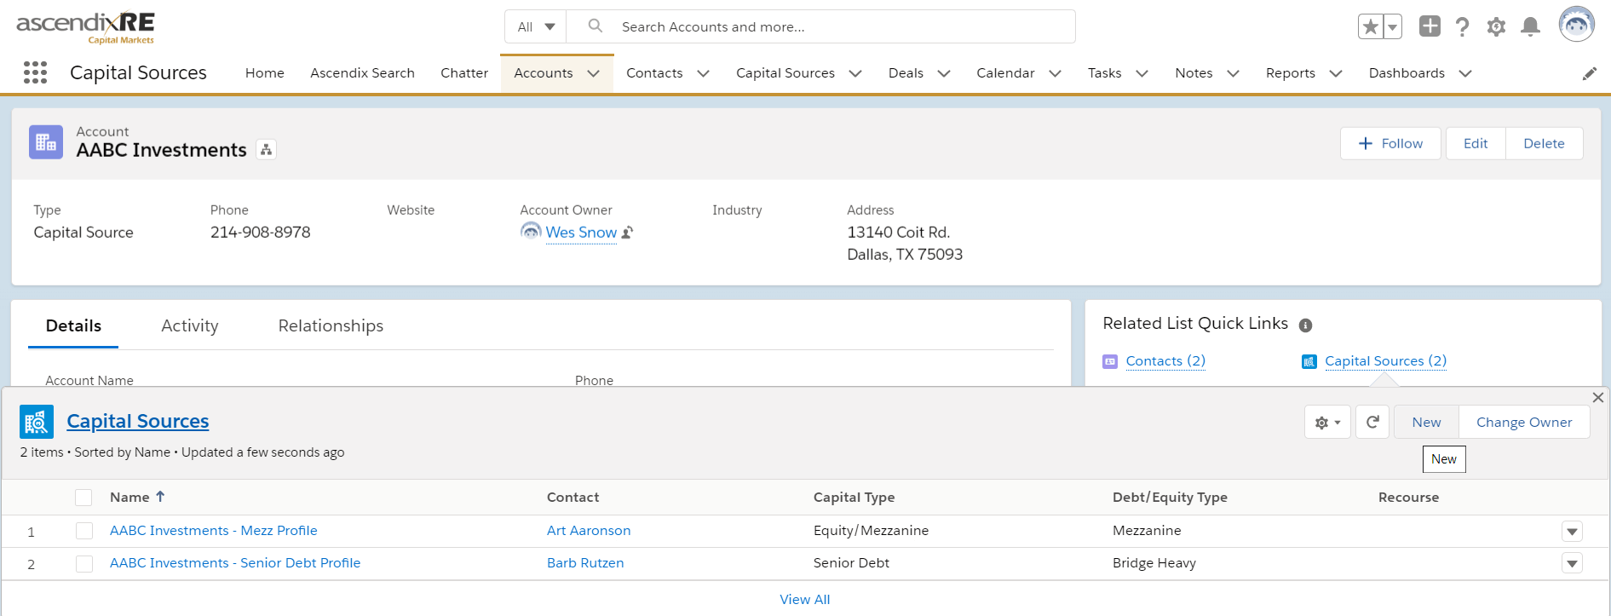Image resolution: width=1611 pixels, height=616 pixels.
Task: Follow the AABC Investments account
Action: pos(1390,143)
